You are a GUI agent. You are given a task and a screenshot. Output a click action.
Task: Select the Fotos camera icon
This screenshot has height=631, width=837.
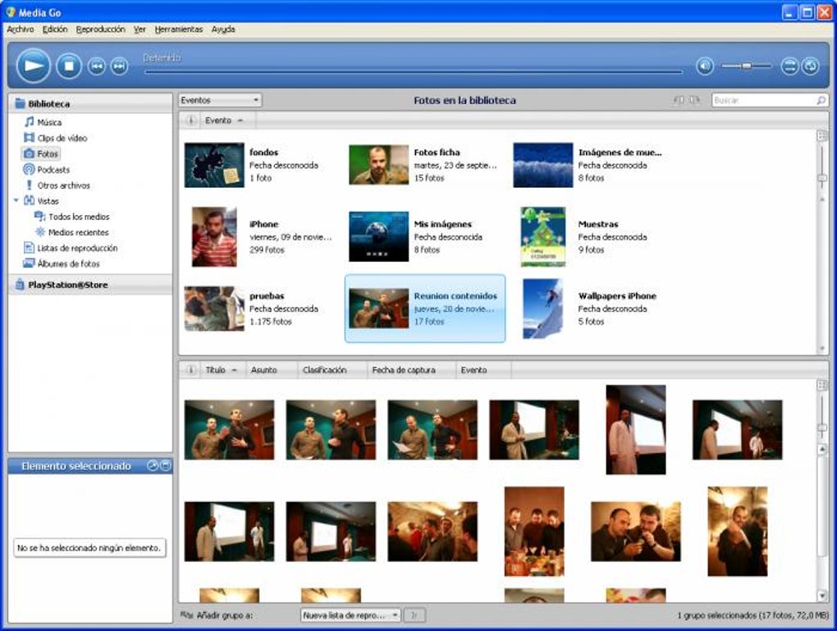[x=30, y=153]
